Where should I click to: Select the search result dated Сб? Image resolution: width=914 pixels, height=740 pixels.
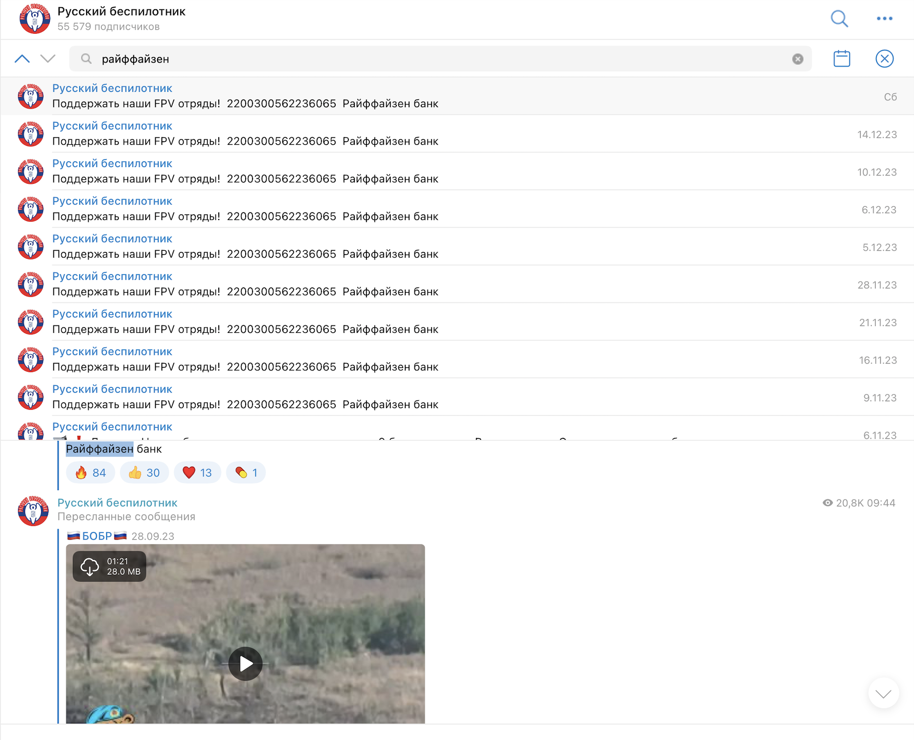457,96
